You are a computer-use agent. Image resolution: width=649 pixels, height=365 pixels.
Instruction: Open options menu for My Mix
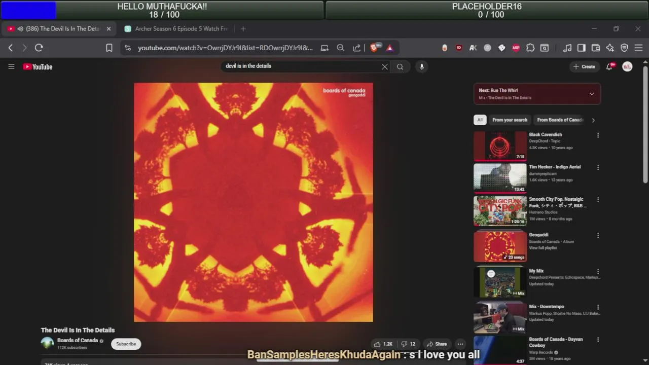pyautogui.click(x=598, y=272)
